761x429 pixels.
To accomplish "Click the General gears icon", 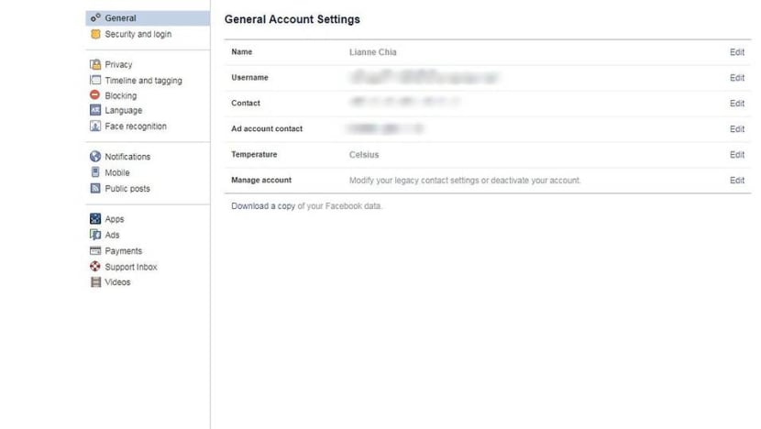I will tap(95, 18).
